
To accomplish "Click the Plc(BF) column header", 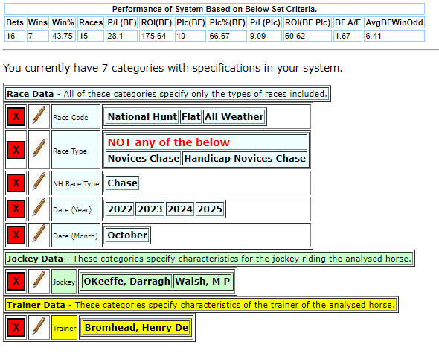I will (190, 22).
